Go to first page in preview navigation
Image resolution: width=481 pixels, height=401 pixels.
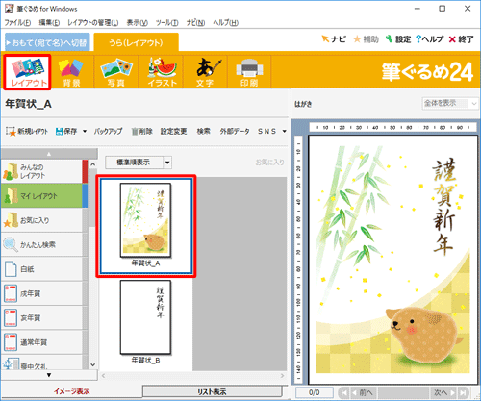(344, 392)
